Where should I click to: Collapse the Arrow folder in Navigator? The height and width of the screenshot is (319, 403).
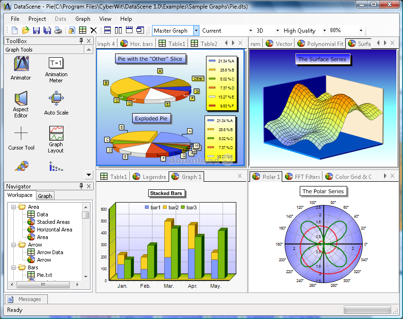click(13, 245)
